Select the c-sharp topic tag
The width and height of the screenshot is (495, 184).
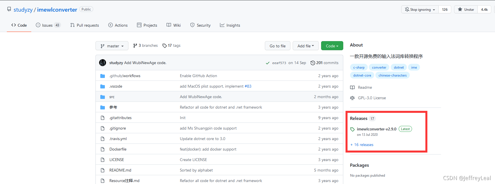tap(359, 67)
